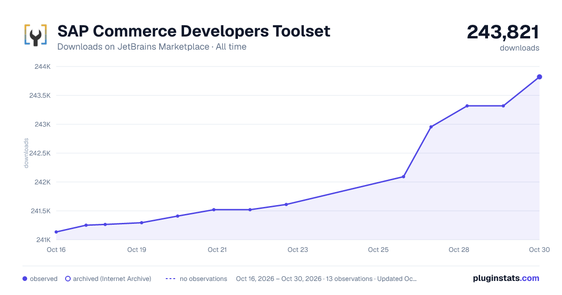Select the data point near 243K
Viewport: 562px width, 295px height.
tap(431, 127)
